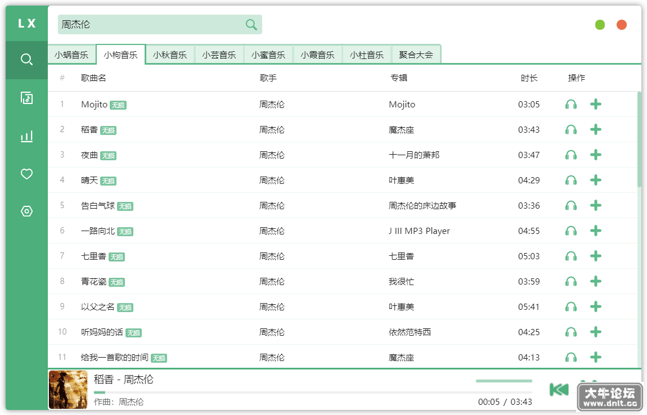
Task: Skip to the previous track
Action: coord(559,390)
